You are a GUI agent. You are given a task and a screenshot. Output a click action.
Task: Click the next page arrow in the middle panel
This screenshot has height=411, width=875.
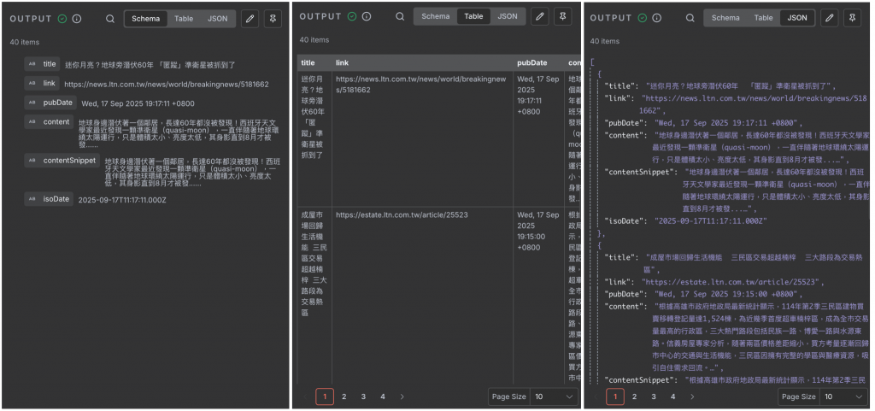tap(402, 396)
